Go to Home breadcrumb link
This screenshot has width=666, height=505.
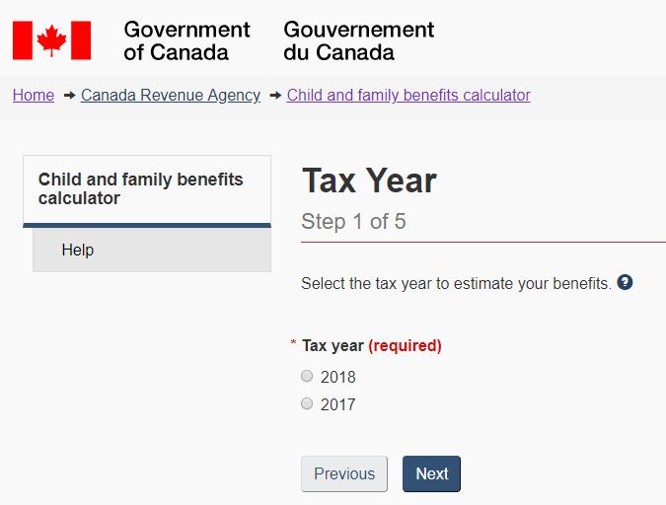(34, 95)
